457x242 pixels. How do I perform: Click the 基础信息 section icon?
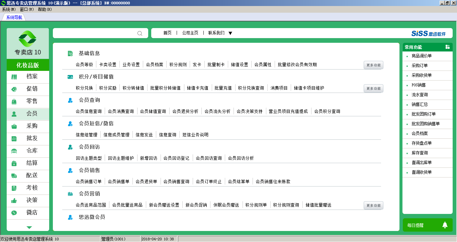click(70, 53)
